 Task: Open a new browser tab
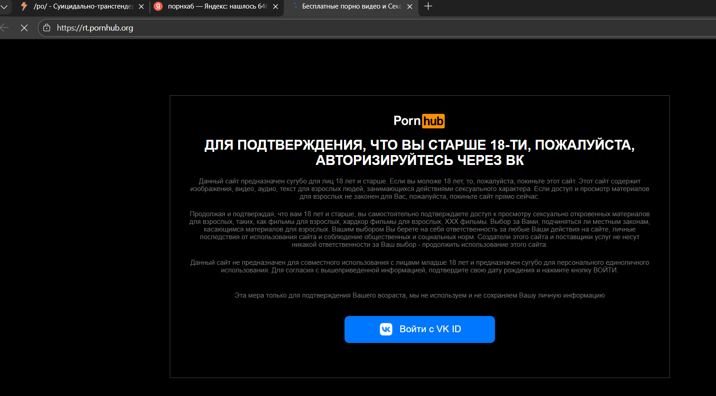coord(428,6)
